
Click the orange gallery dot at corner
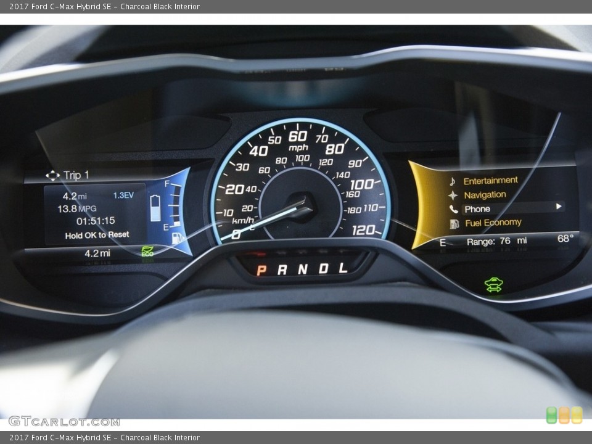pyautogui.click(x=564, y=415)
